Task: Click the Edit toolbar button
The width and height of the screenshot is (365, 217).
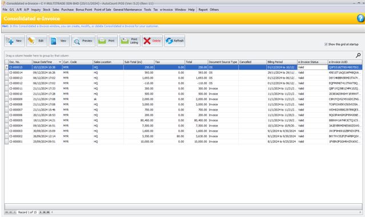Action: click(x=37, y=41)
